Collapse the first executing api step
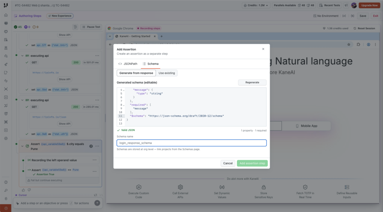The height and width of the screenshot is (212, 383). coord(22,56)
